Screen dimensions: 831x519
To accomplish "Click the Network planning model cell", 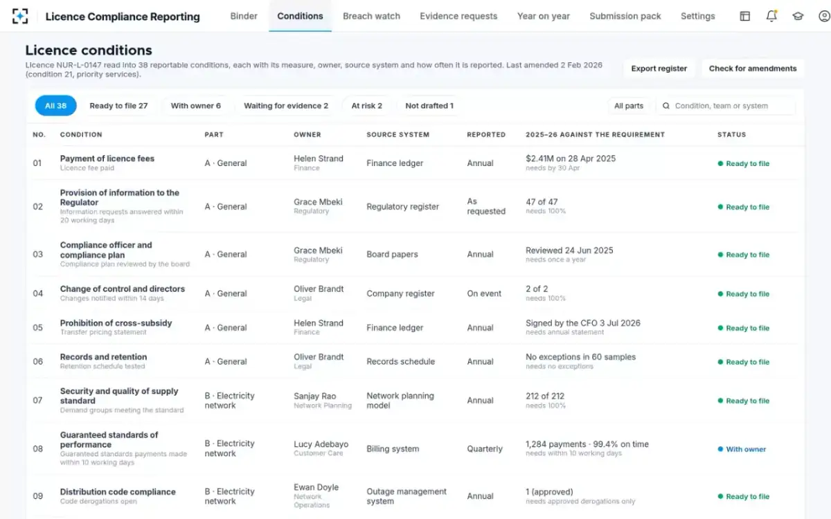I will [x=400, y=401].
